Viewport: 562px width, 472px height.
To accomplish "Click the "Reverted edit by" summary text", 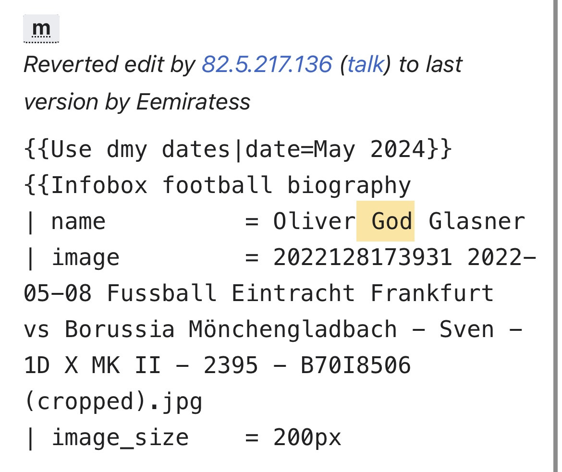I will 110,64.
